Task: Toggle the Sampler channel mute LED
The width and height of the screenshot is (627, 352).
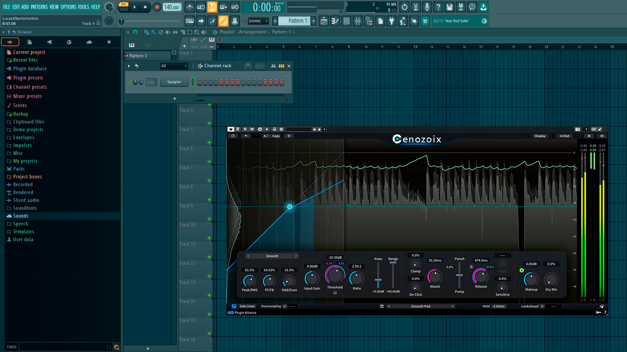Action: click(x=129, y=82)
